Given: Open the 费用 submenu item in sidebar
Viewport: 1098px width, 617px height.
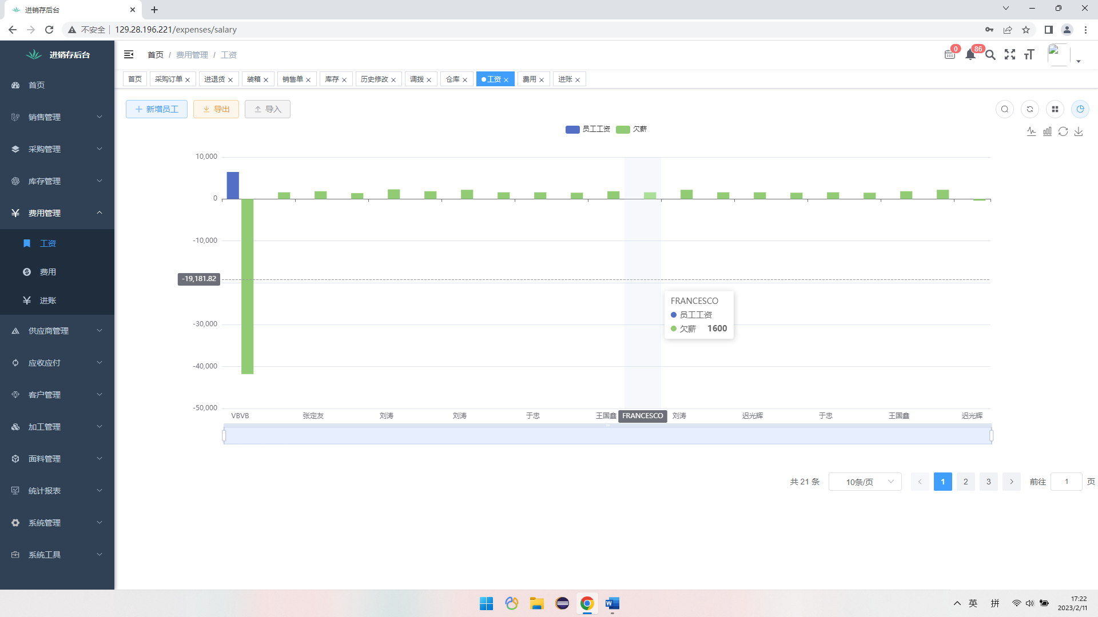Looking at the screenshot, I should pyautogui.click(x=48, y=272).
